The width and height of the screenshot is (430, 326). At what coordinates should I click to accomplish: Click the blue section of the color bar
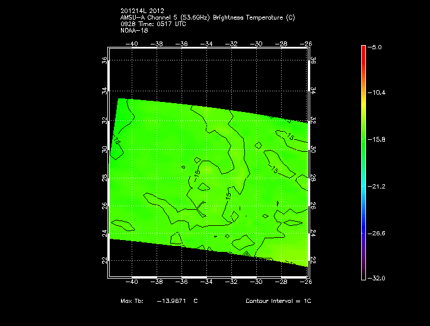364,219
